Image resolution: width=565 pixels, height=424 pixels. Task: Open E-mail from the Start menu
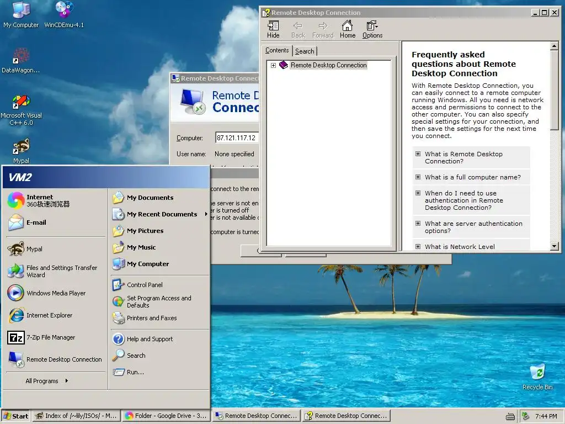[55, 222]
